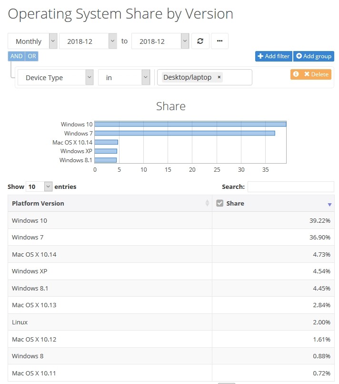This screenshot has height=384, width=339.
Task: Open the ellipsis more options button
Action: [x=219, y=41]
